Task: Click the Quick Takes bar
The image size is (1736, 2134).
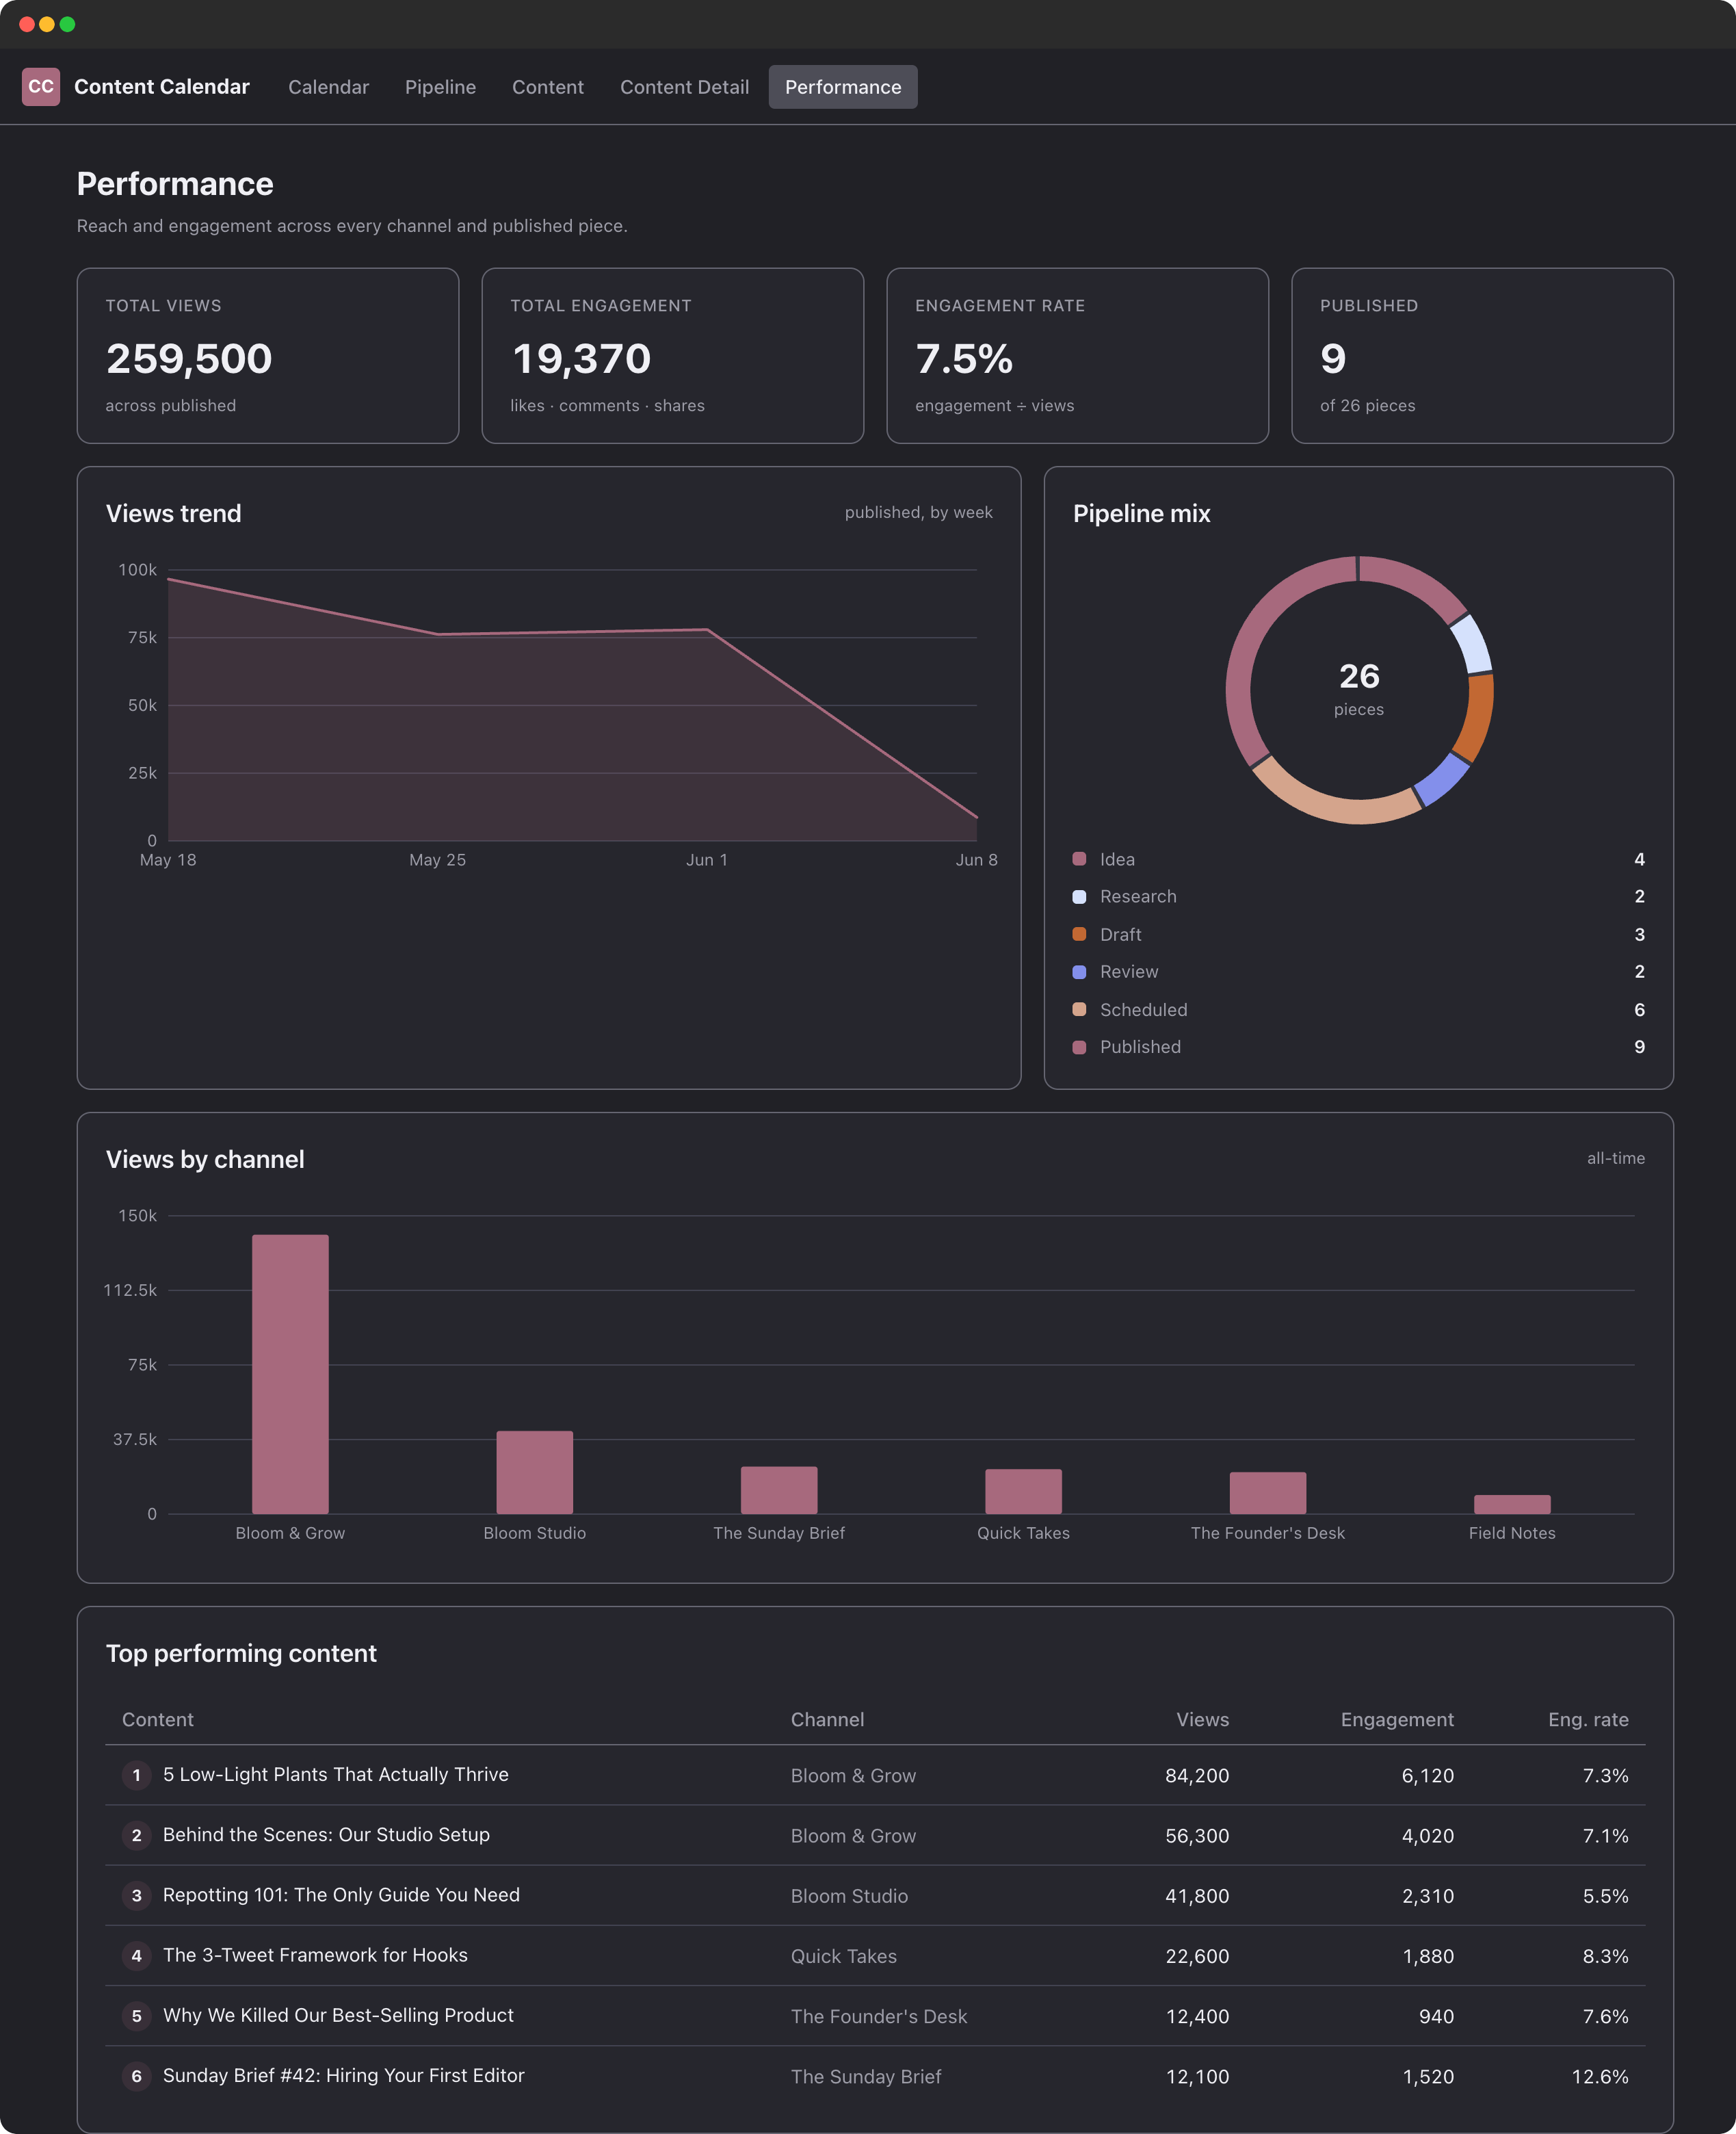Action: [x=1023, y=1491]
